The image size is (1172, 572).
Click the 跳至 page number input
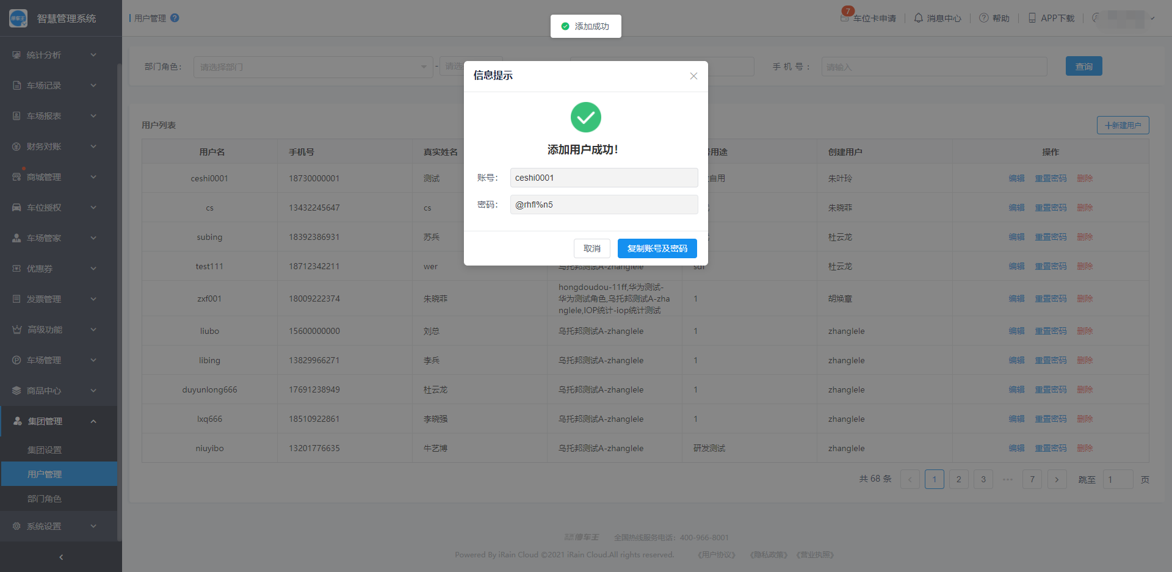tap(1118, 479)
